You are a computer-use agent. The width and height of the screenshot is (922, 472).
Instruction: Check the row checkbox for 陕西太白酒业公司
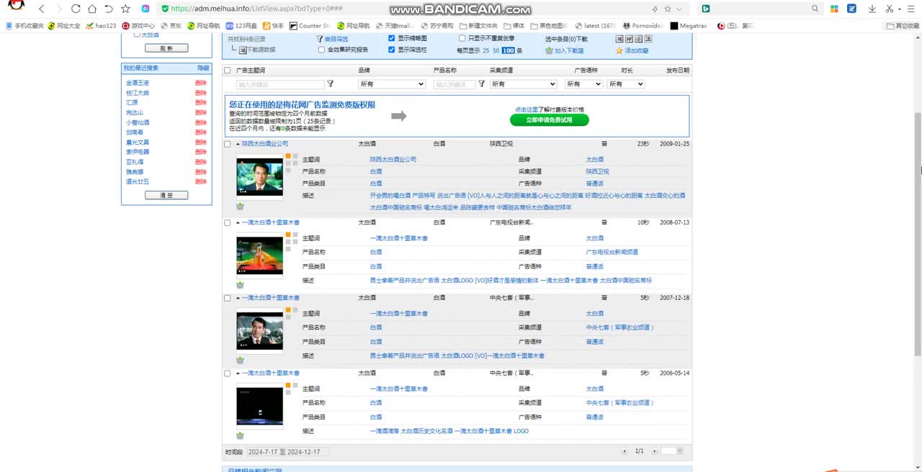pos(228,144)
